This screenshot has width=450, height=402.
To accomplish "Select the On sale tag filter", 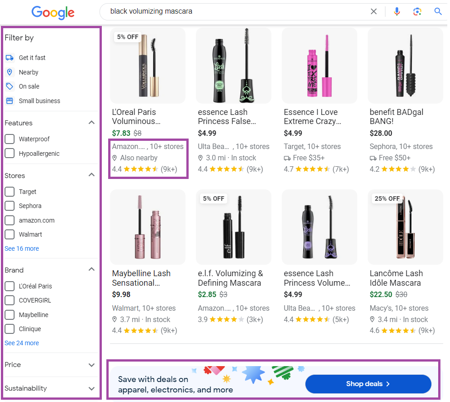I will [x=10, y=86].
